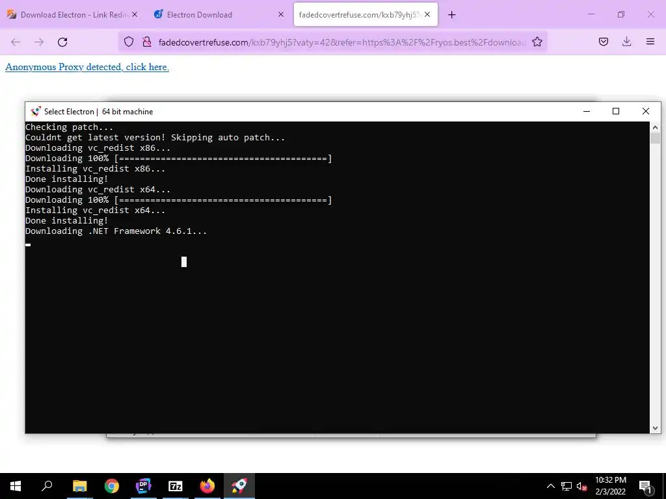Viewport: 666px width, 499px height.
Task: Click the Electron rocket taskbar icon
Action: (239, 486)
